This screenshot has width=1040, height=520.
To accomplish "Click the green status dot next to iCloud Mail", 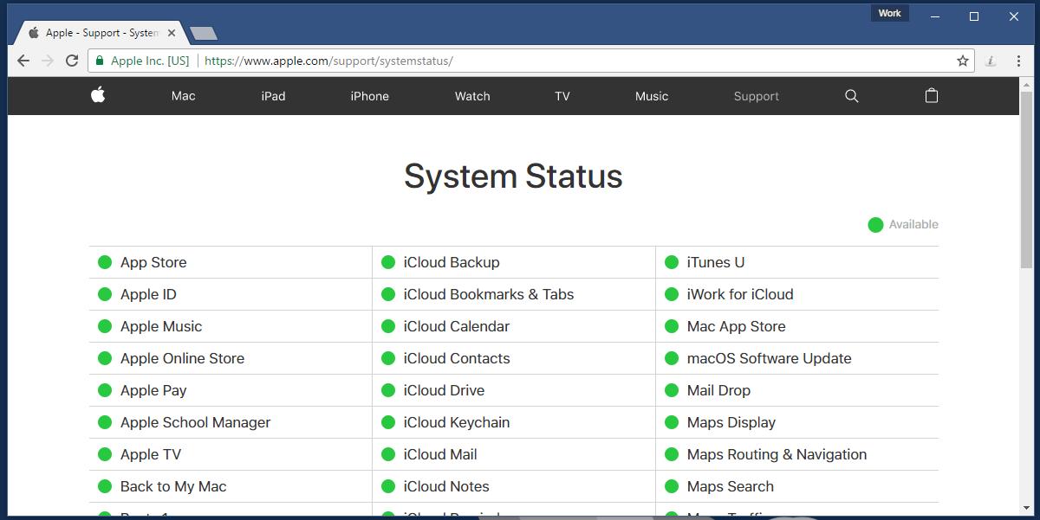I will 388,454.
